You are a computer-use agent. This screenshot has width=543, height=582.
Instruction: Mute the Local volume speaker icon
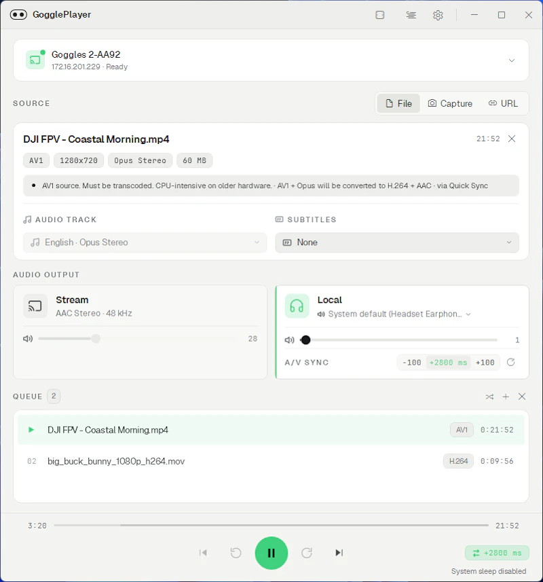[x=289, y=340]
